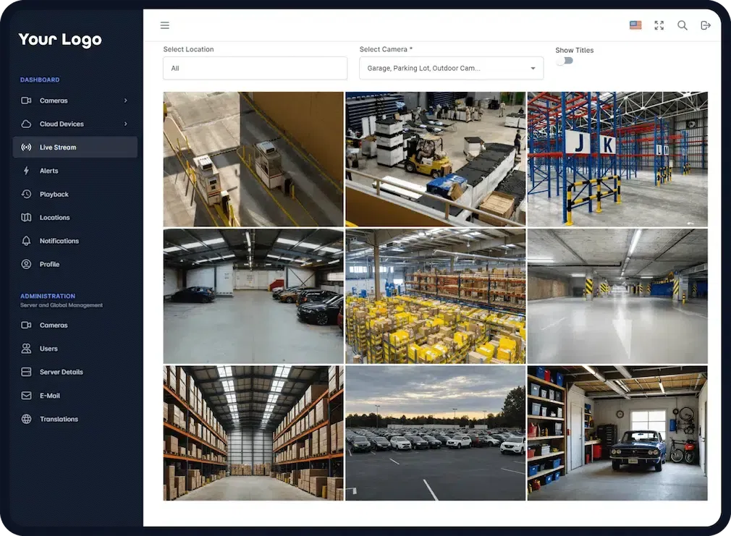Enter fullscreen mode via expand icon

tap(659, 25)
